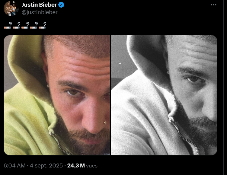Screen dimensions: 227x175
Task: Open the green hoodie color photo
Action: pyautogui.click(x=57, y=95)
